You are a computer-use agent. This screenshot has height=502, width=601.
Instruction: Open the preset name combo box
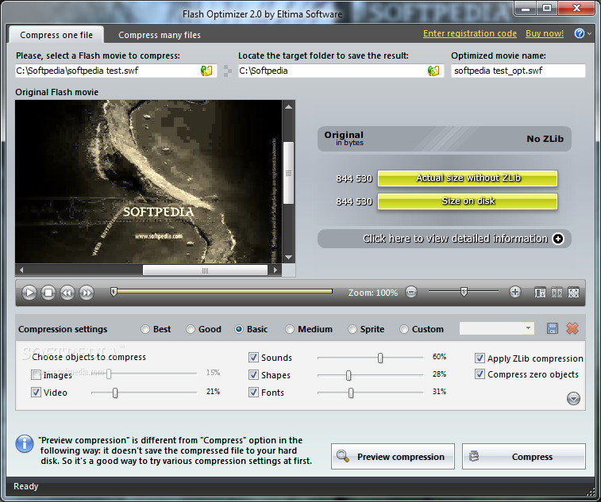click(497, 328)
